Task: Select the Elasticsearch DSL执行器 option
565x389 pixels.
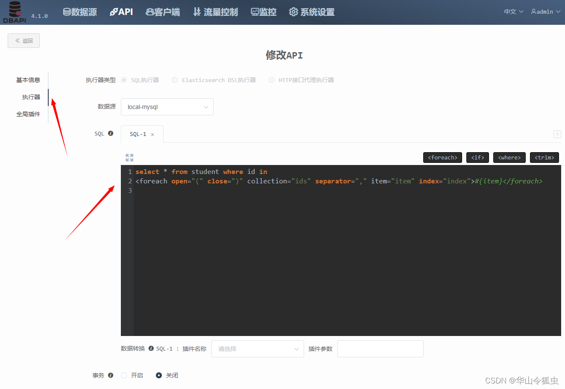Action: tap(174, 80)
